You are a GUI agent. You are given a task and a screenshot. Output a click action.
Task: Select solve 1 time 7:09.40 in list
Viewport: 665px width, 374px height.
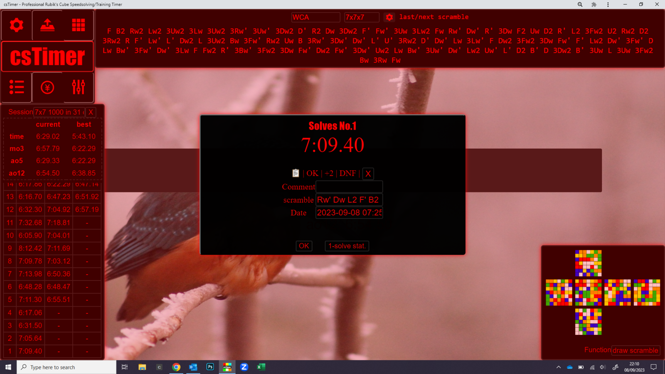30,351
